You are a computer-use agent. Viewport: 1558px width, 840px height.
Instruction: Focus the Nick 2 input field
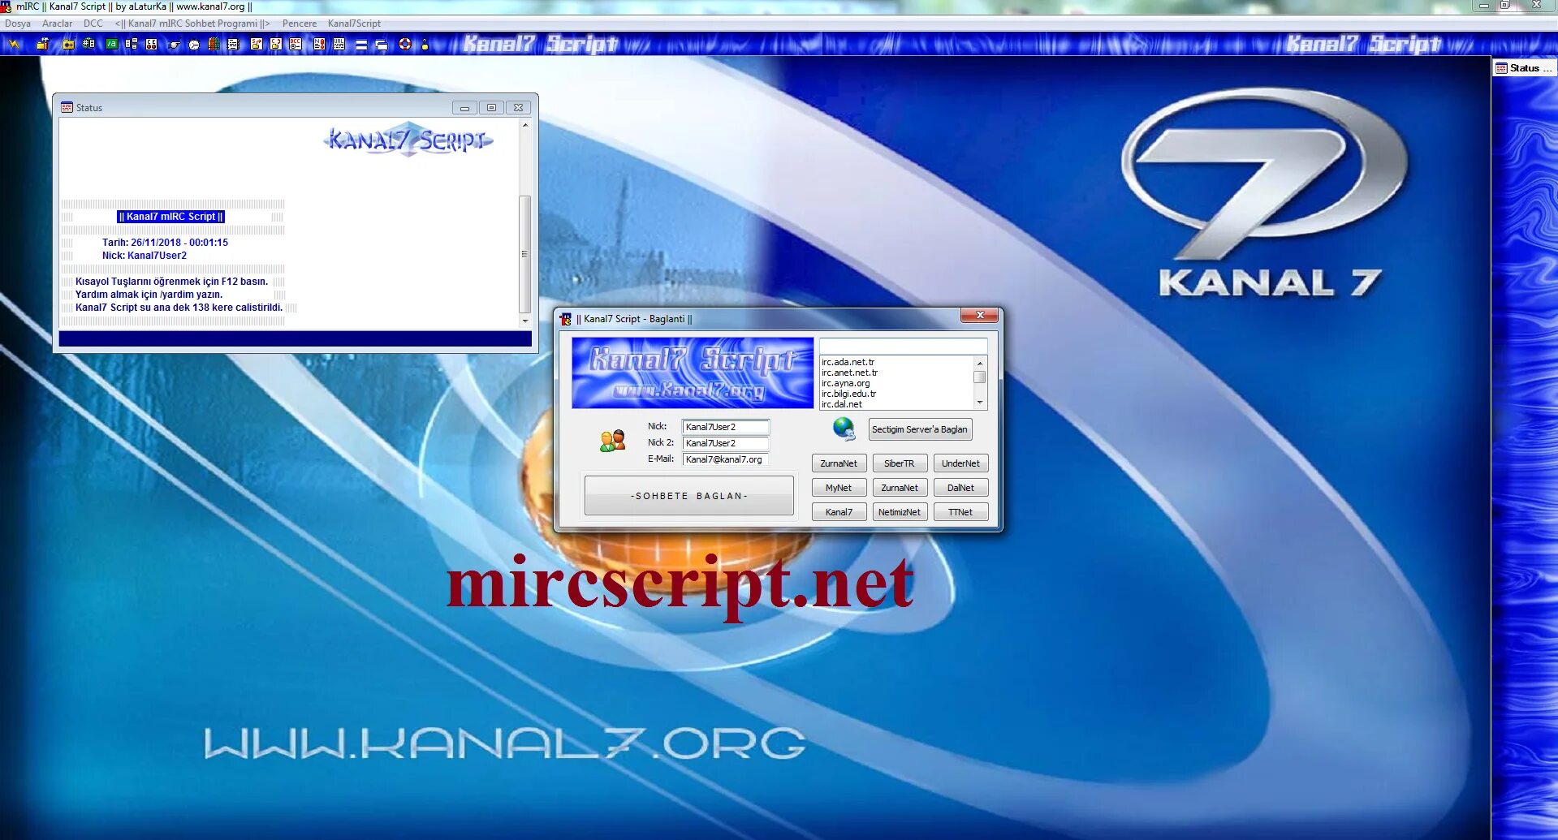[x=726, y=443]
